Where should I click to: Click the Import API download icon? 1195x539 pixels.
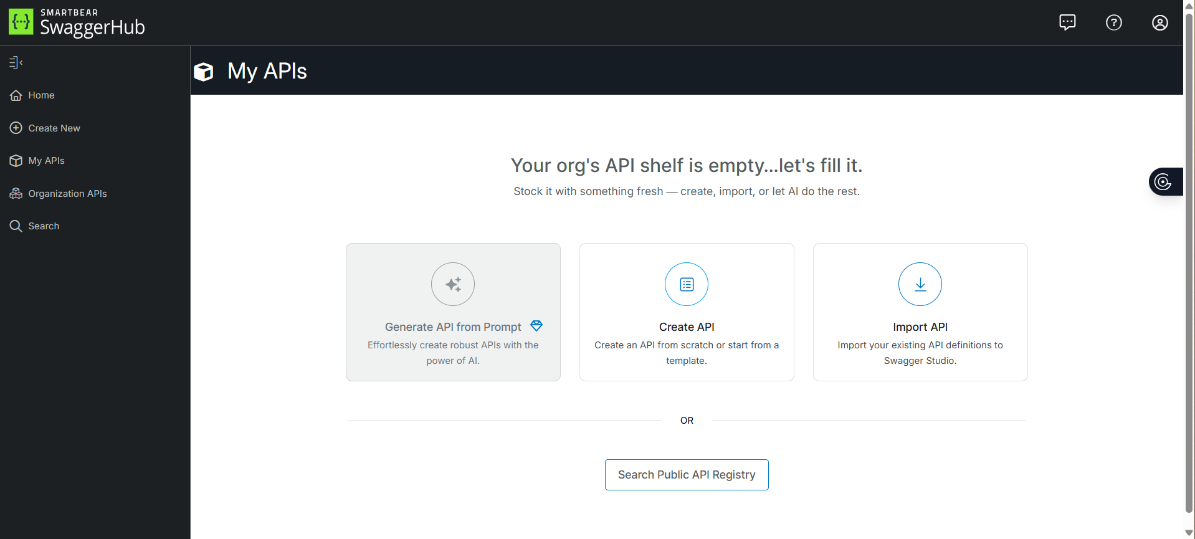[x=920, y=284]
